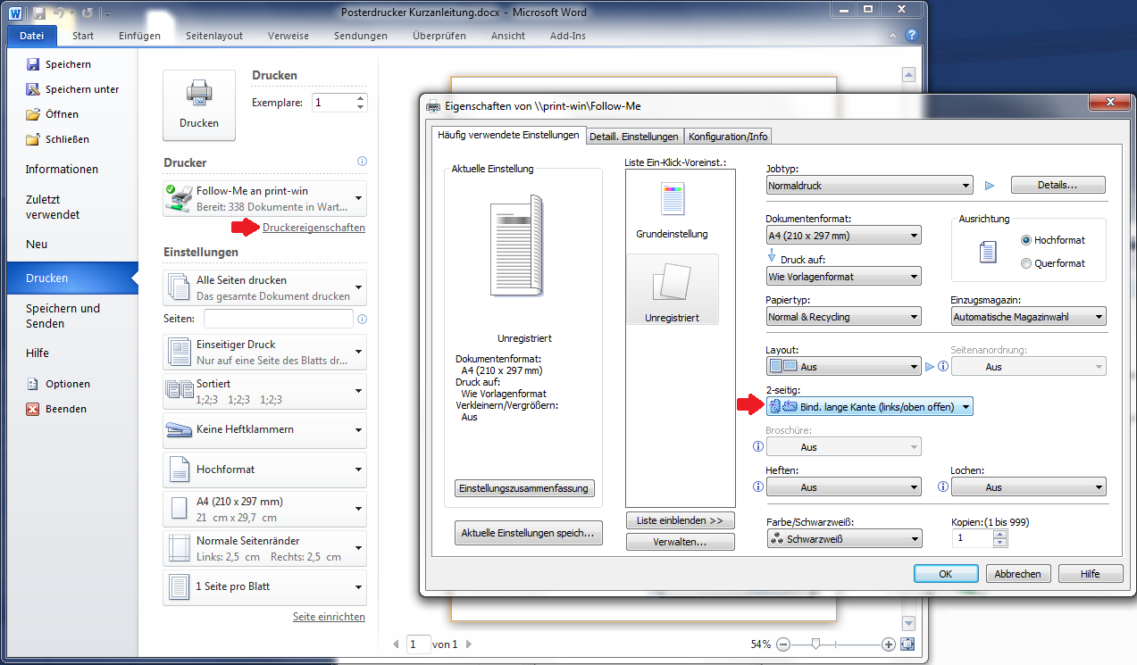The height and width of the screenshot is (665, 1137).
Task: Click the Einstellungszusammenfassung button
Action: (x=524, y=488)
